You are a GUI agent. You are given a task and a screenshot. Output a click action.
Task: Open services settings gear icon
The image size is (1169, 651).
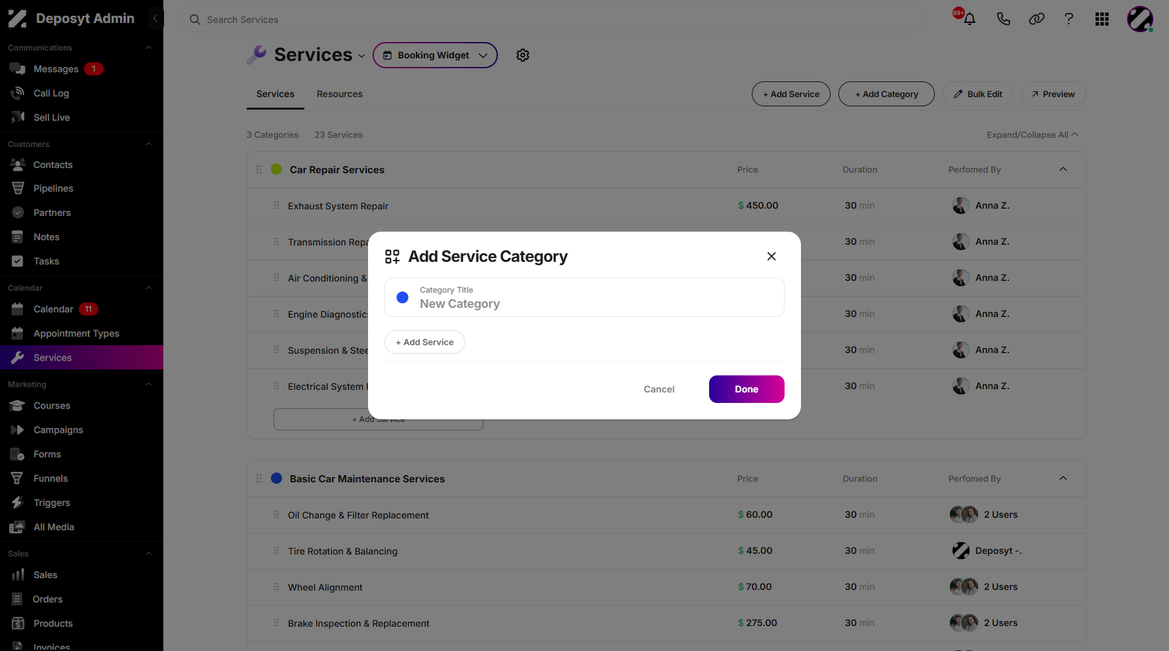[523, 55]
